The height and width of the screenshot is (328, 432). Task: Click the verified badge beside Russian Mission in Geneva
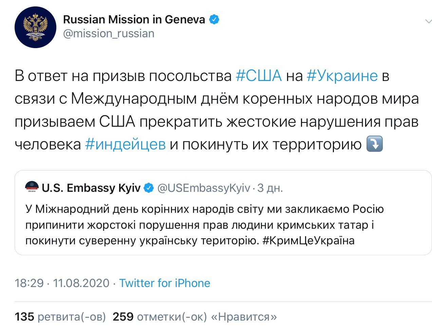tap(214, 19)
